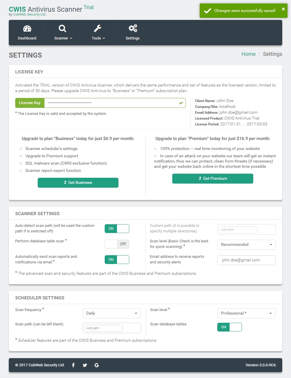Viewport: 291px width, 378px height.
Task: Open the Google link in footer
Action: pyautogui.click(x=97, y=365)
